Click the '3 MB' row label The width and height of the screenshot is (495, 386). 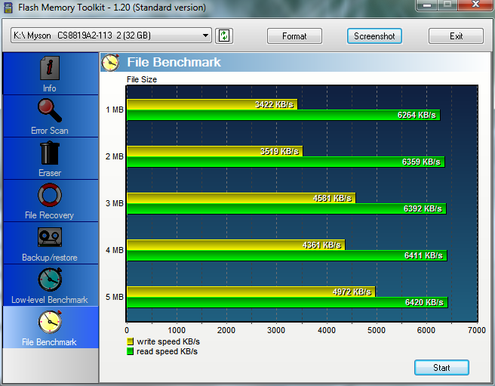(x=114, y=203)
